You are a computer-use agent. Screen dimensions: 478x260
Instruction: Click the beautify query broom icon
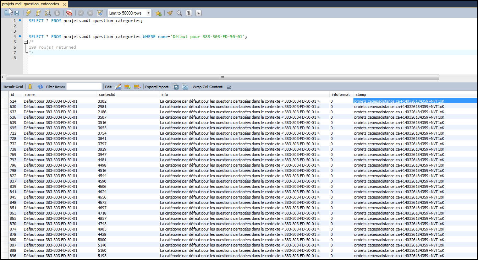click(x=170, y=13)
